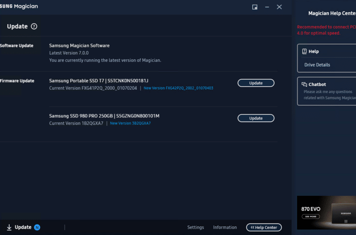Select the Firmware Update section label

click(17, 81)
